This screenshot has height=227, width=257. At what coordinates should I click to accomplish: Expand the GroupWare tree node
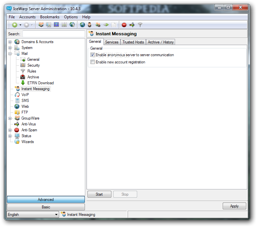(x=10, y=118)
